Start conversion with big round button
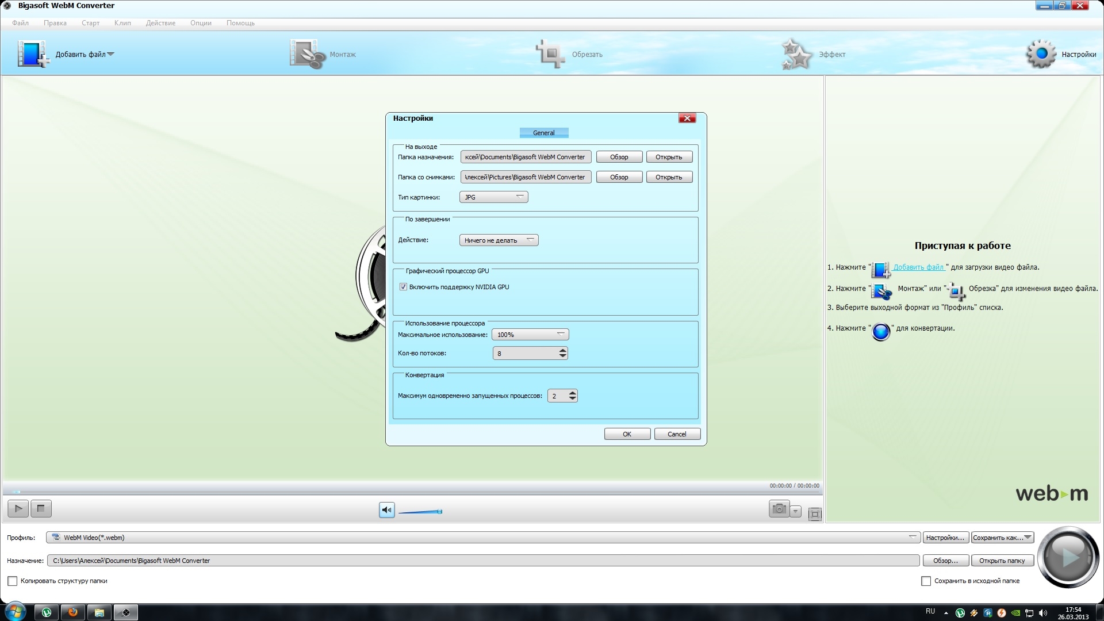The height and width of the screenshot is (621, 1104). 1067,557
